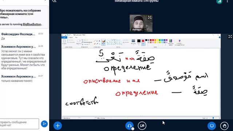
Task: Select the Fill bucket tool in Paint
Action: 97,41
